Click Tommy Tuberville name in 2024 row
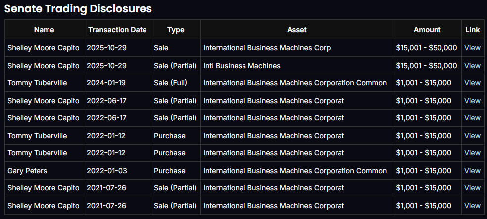This screenshot has width=487, height=219. [x=37, y=83]
